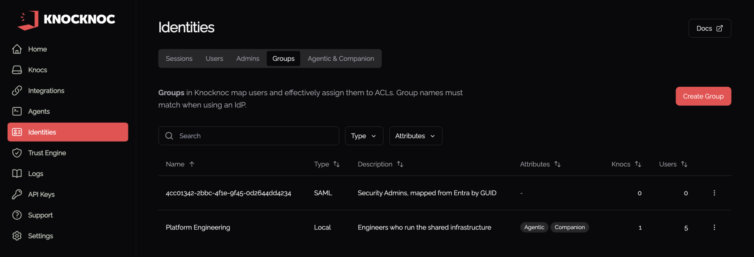Open the Support page
The width and height of the screenshot is (754, 257).
(68, 215)
